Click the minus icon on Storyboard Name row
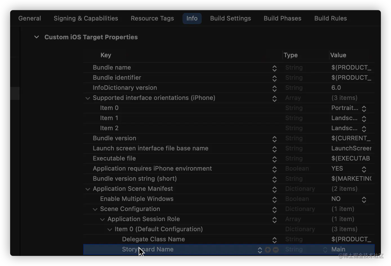 click(x=276, y=250)
